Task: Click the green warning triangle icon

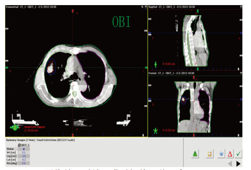Action: 194,154
